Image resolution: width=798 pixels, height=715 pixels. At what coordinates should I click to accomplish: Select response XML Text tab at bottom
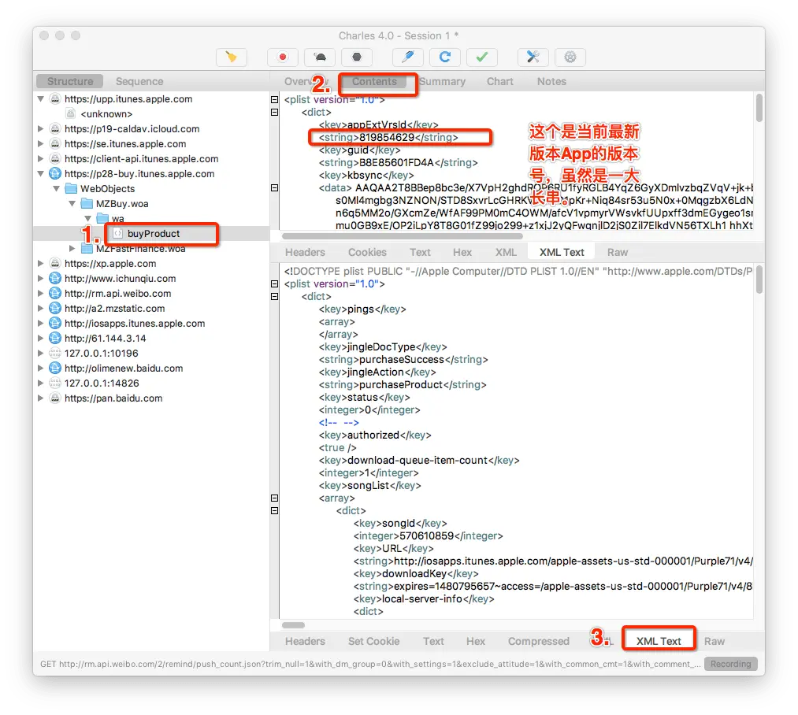[x=659, y=641]
